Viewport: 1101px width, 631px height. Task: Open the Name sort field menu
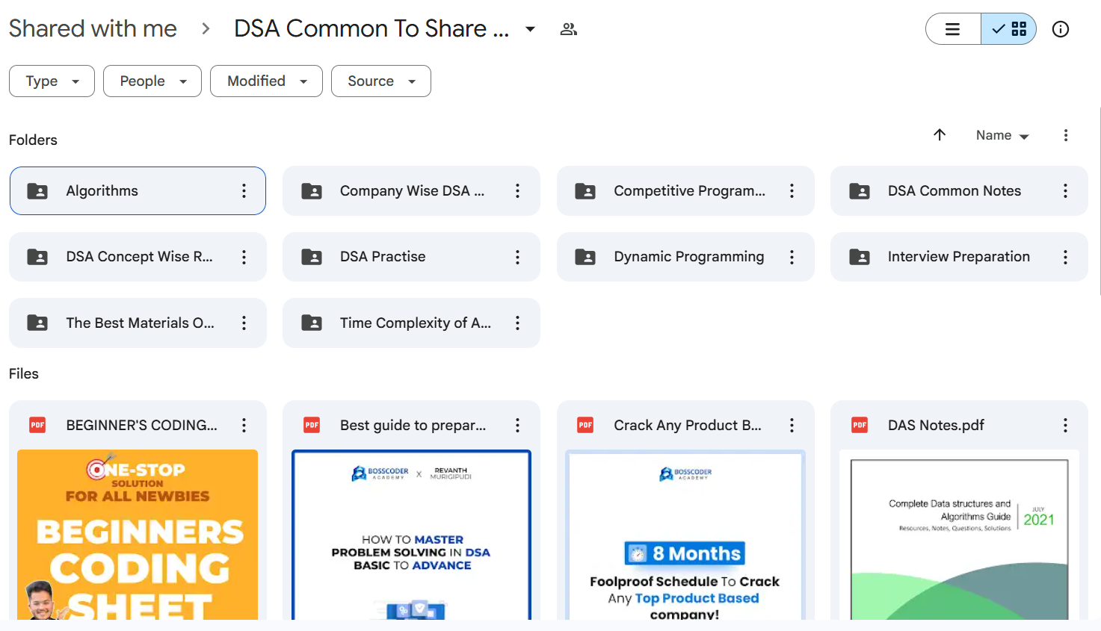(1002, 135)
